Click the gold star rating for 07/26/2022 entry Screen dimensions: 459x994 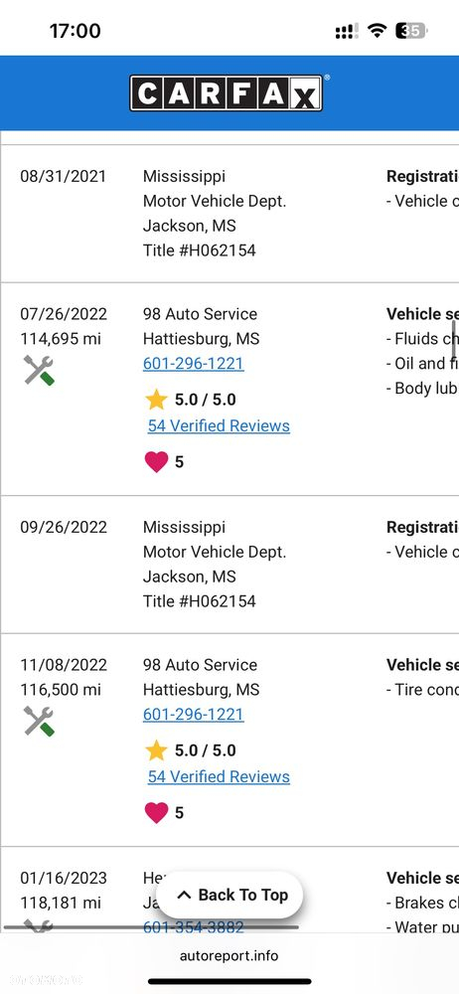[156, 400]
